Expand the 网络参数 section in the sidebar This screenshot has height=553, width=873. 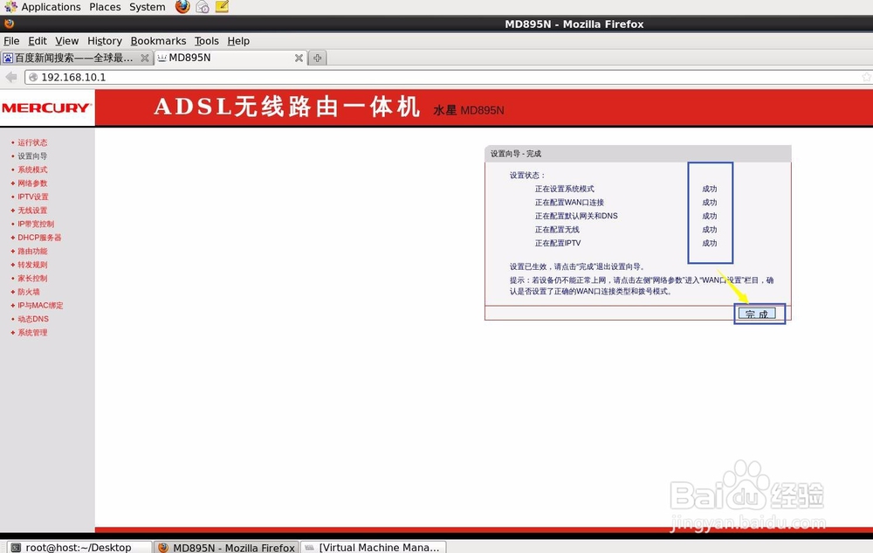(33, 183)
